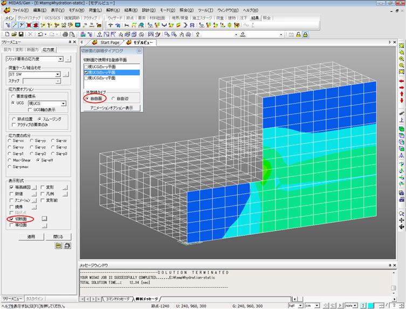Click the red down arrow view icon
This screenshot has height=309, width=406.
coord(401,100)
